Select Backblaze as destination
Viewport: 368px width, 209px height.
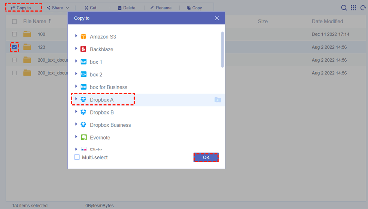[x=101, y=49]
